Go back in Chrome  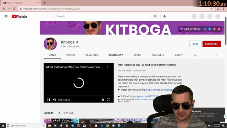point(4,9)
